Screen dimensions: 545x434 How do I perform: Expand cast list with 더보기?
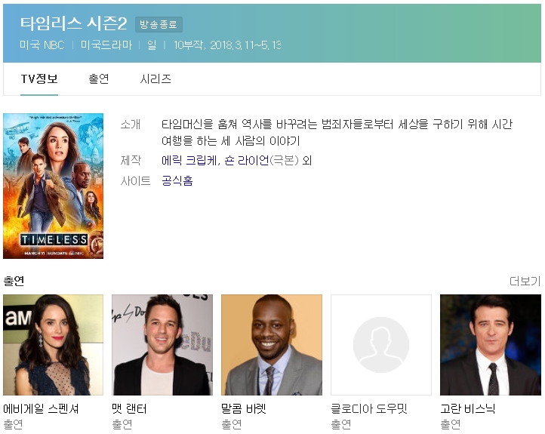click(525, 282)
